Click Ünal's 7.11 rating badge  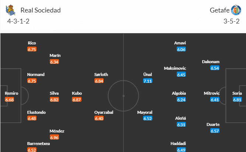148,81
